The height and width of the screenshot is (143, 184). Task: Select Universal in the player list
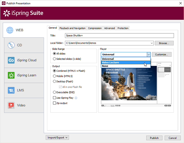[x=126, y=59]
